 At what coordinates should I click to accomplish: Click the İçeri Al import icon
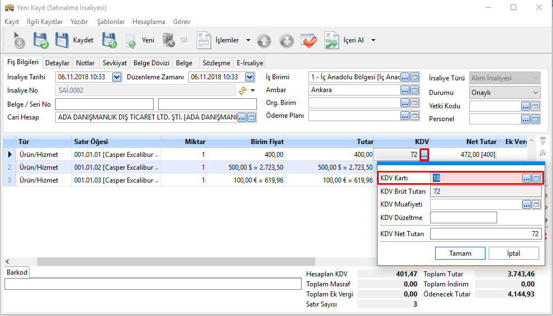click(x=332, y=40)
